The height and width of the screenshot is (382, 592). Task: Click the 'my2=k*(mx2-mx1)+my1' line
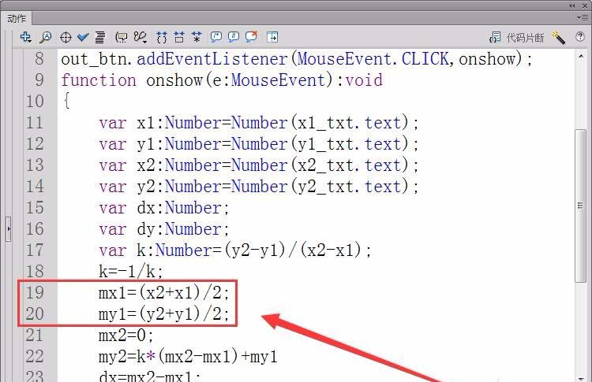[188, 356]
